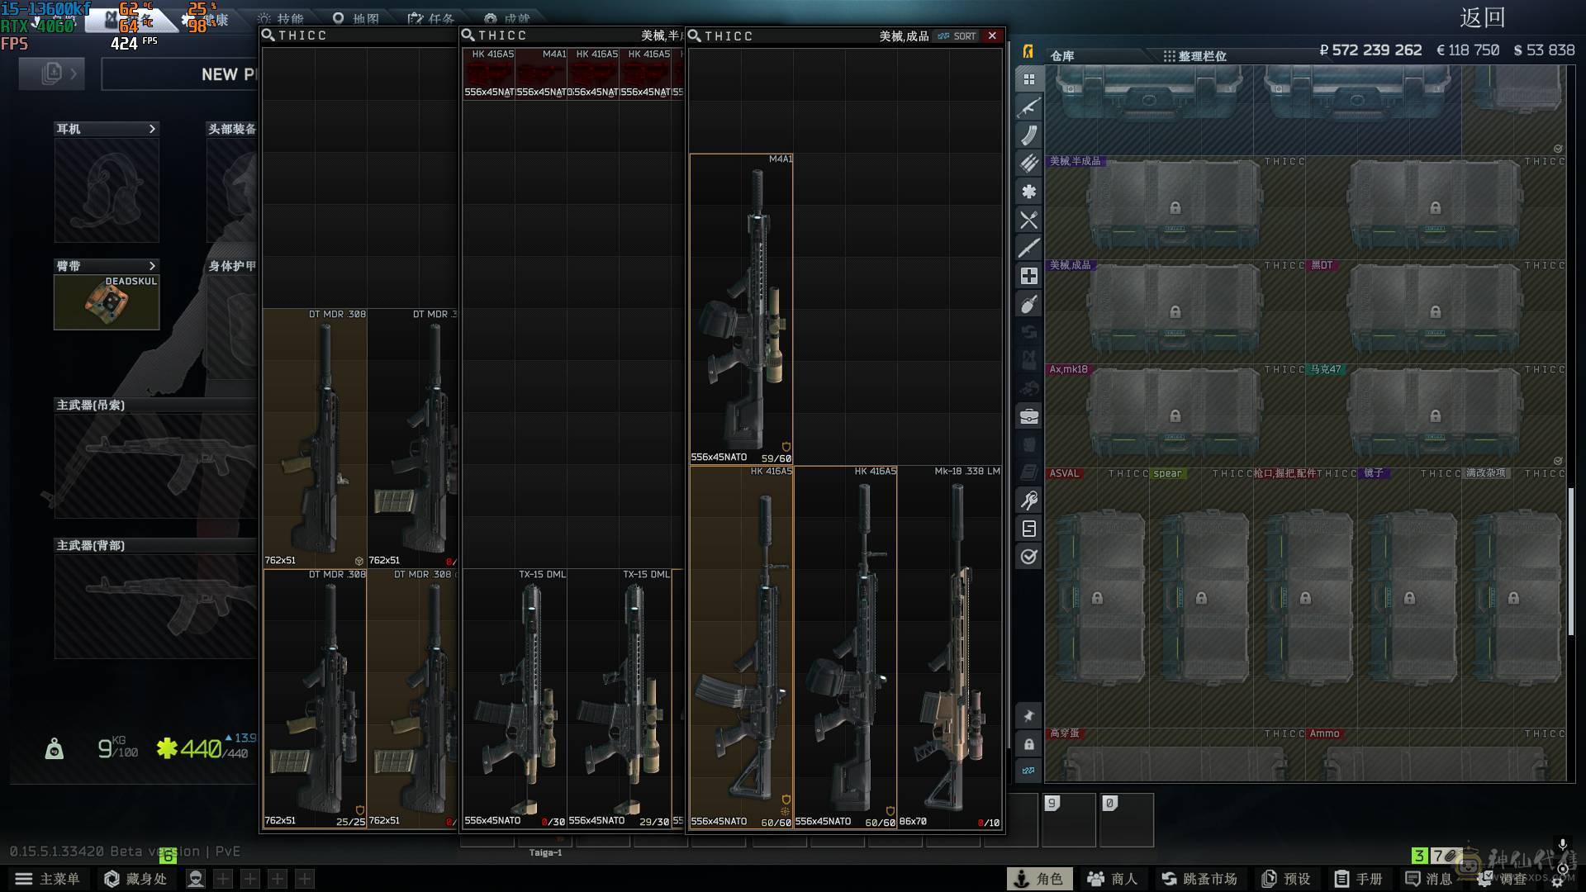Filter stash by medical asterisk icon

pyautogui.click(x=1028, y=192)
